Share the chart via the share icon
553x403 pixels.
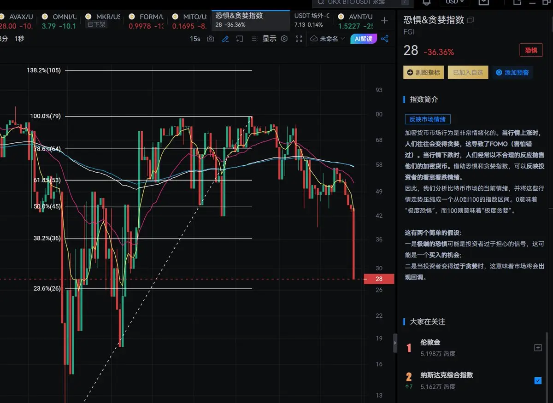coord(385,39)
